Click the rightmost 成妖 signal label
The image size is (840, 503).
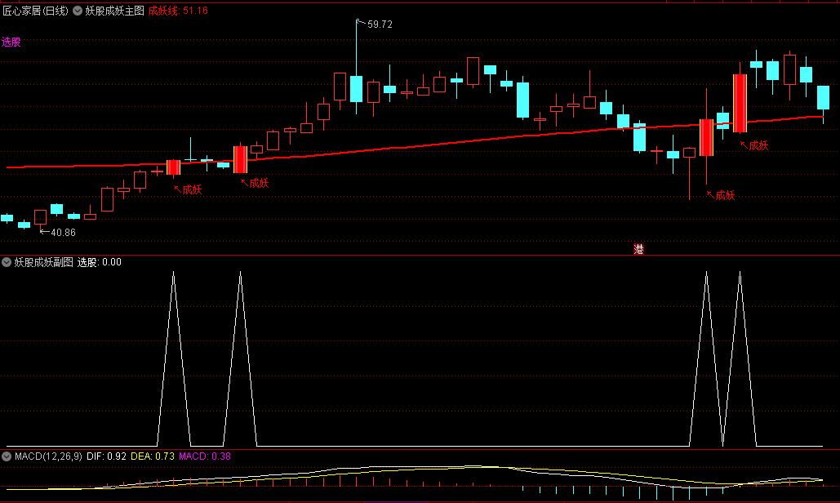tap(758, 145)
